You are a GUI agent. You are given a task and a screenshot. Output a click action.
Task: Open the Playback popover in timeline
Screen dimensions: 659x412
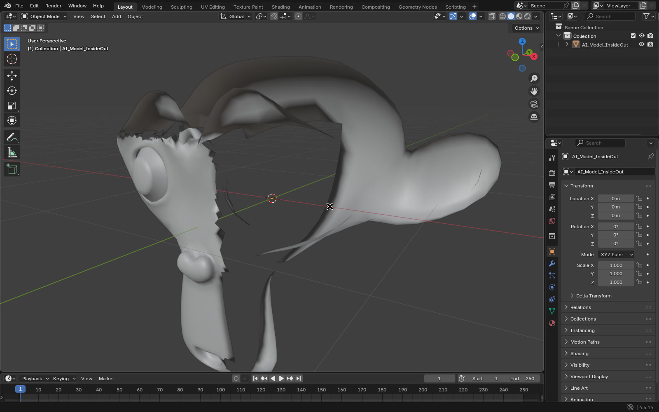click(35, 379)
